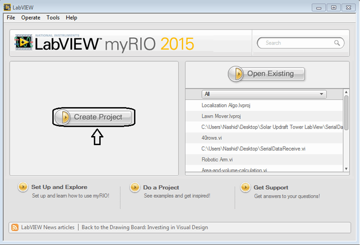The image size is (360, 245).
Task: Open the Tools menu
Action: tap(53, 17)
